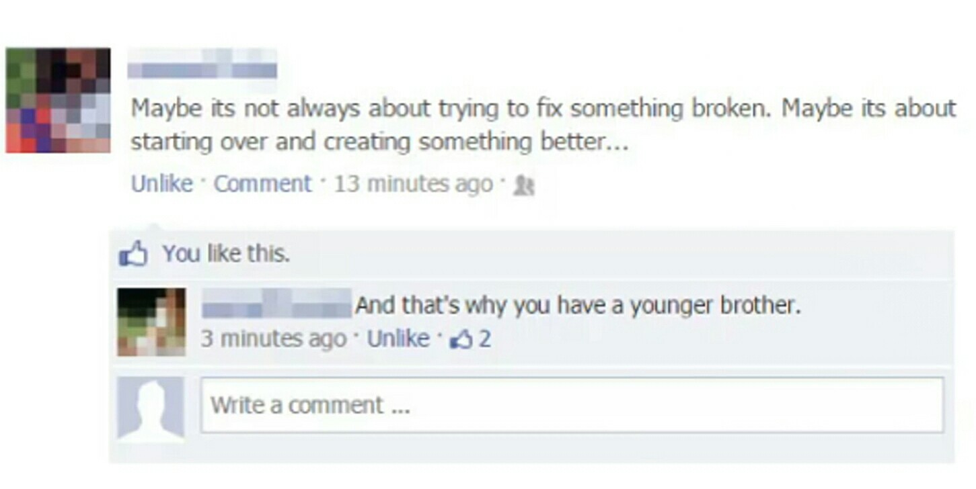The width and height of the screenshot is (976, 489).
Task: Click the friends audience icon beside post timestamp
Action: tap(523, 185)
